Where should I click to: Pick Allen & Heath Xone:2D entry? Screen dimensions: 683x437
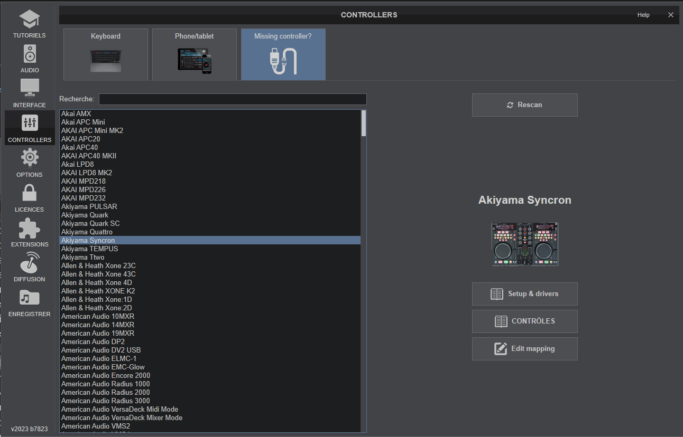[x=210, y=308]
